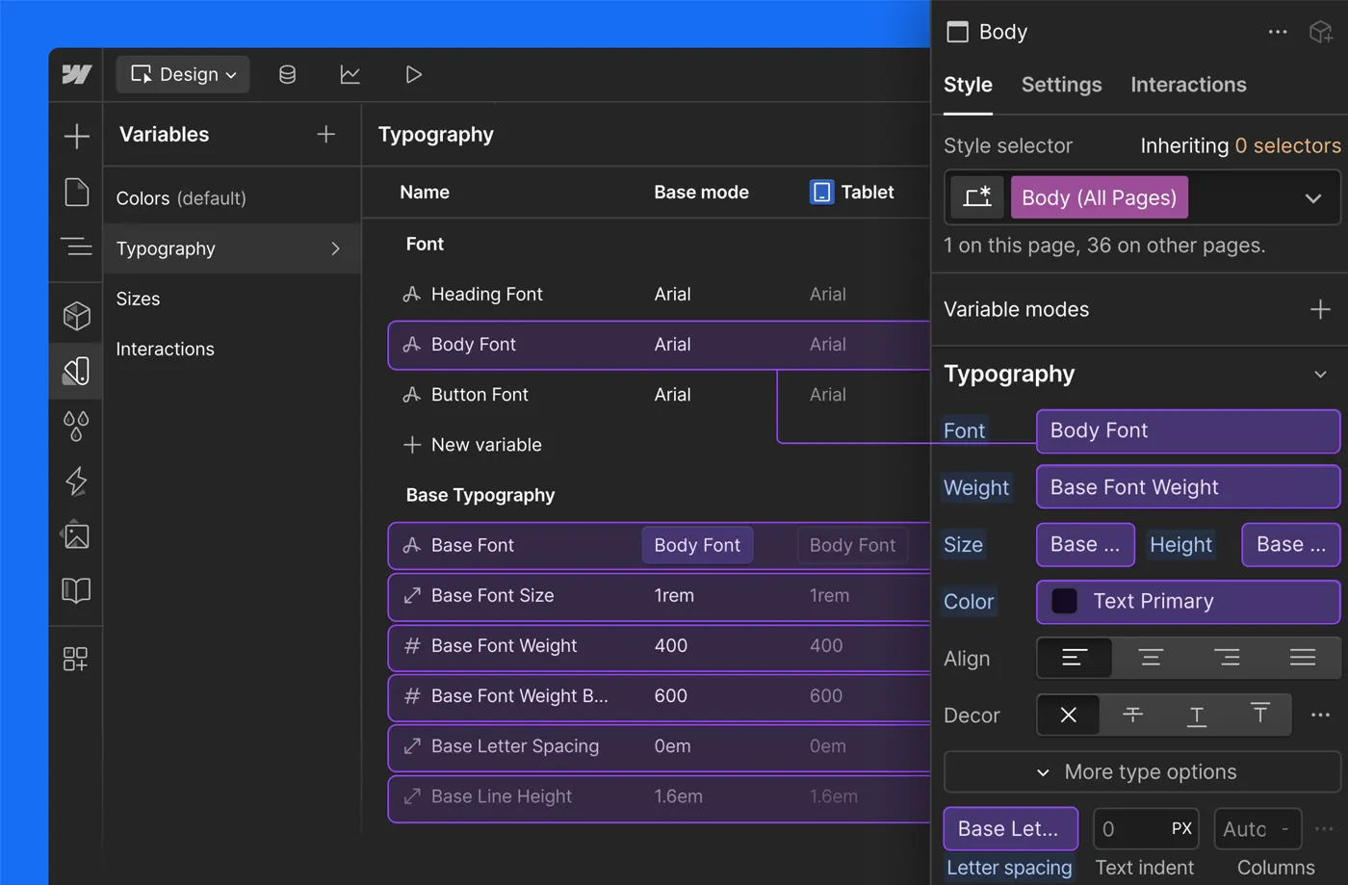The width and height of the screenshot is (1348, 885).
Task: Toggle center text alignment
Action: (1151, 658)
